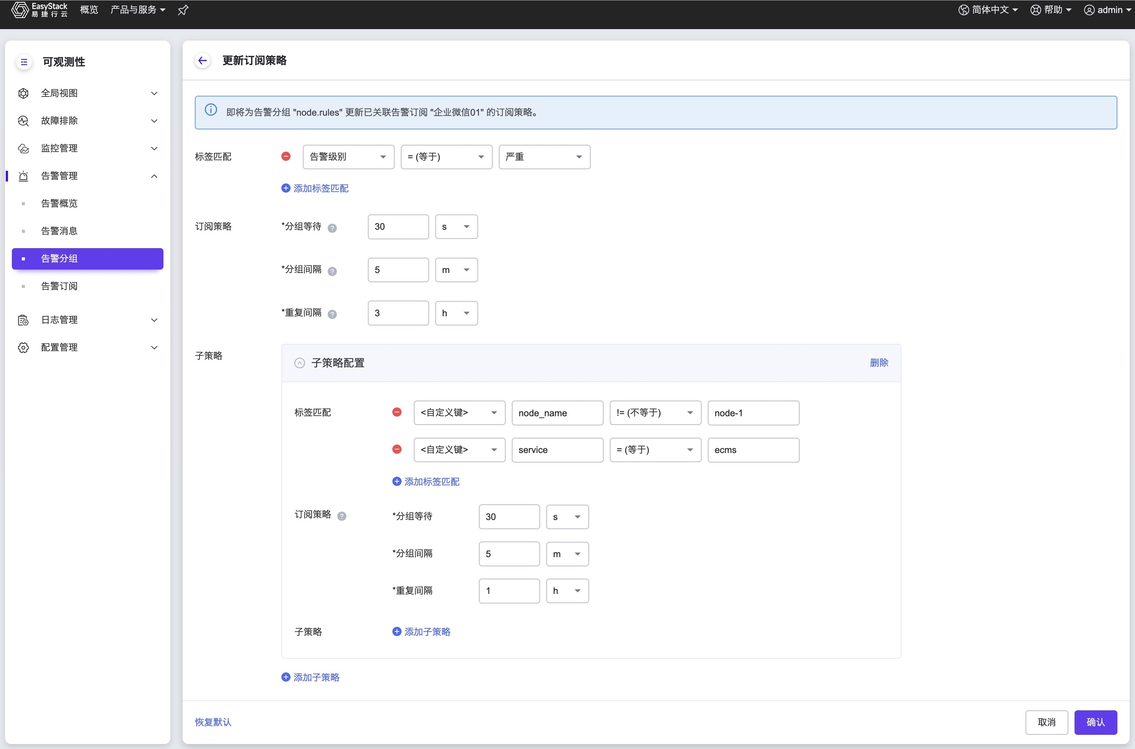Click help icon next to 重复间隔
The width and height of the screenshot is (1135, 749).
332,314
